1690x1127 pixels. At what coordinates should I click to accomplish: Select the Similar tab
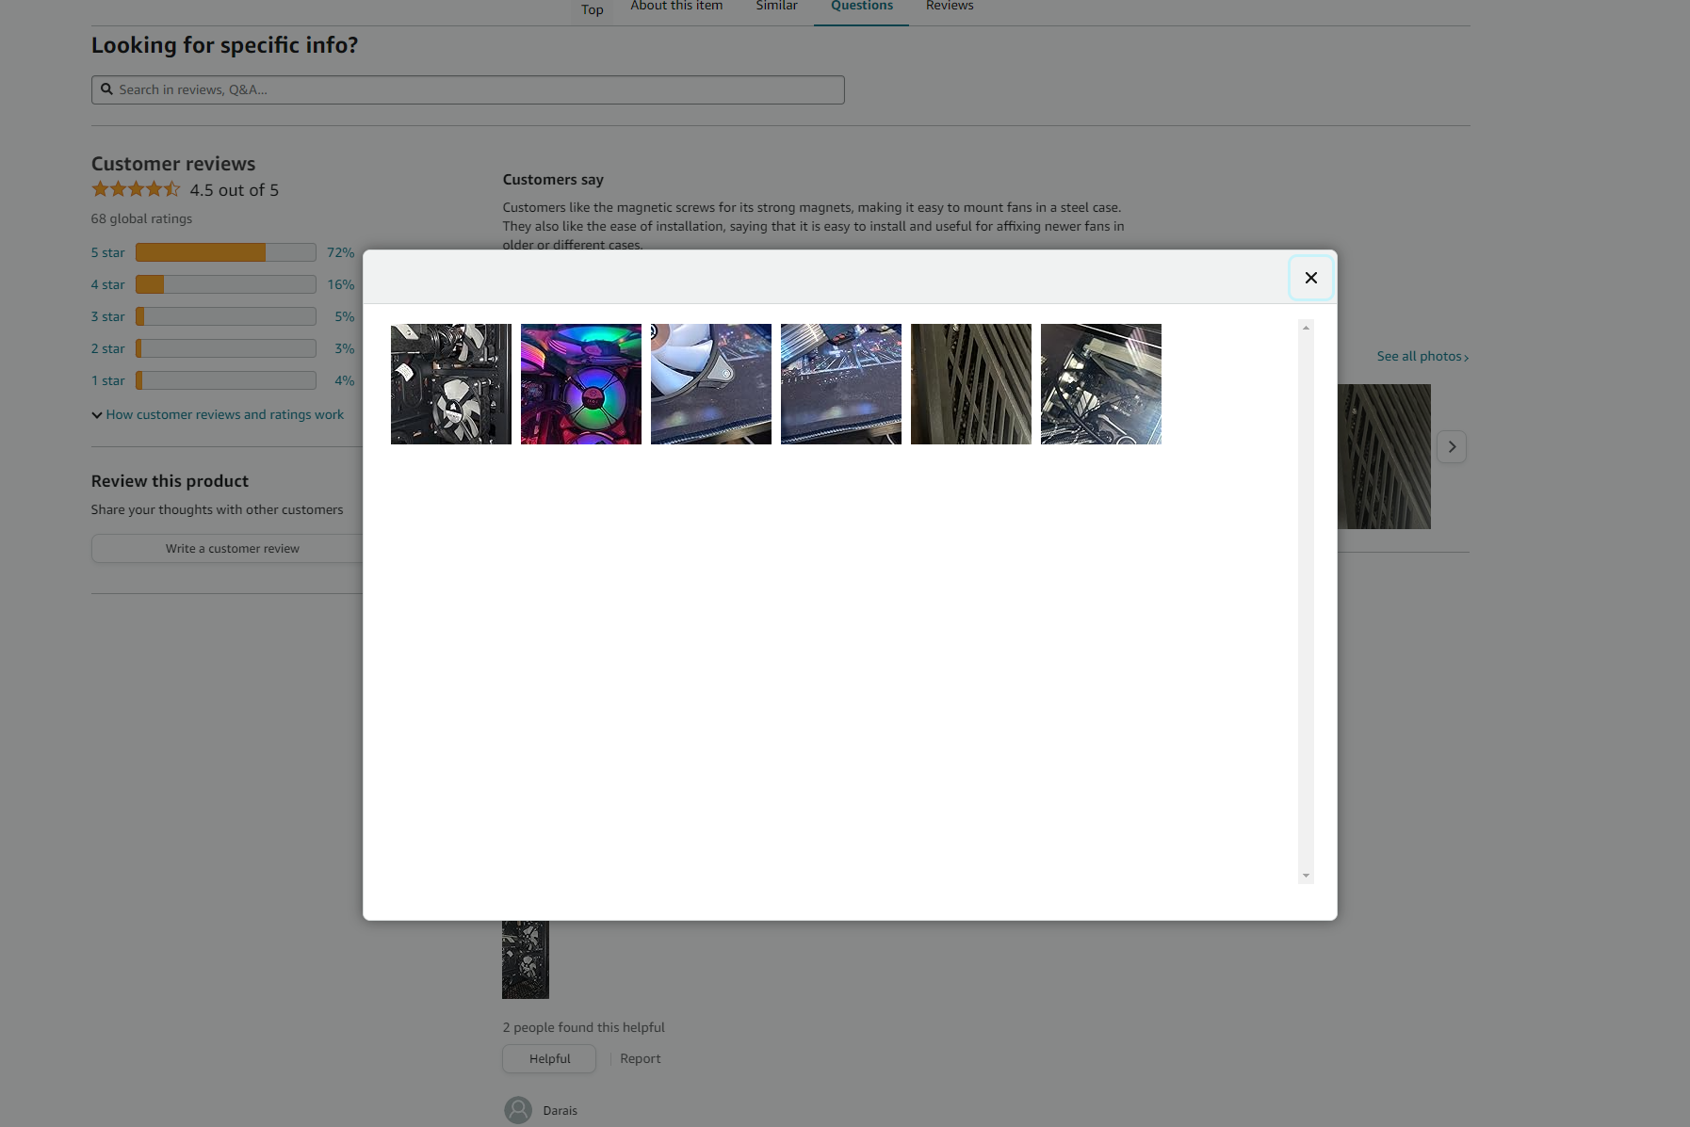click(776, 6)
